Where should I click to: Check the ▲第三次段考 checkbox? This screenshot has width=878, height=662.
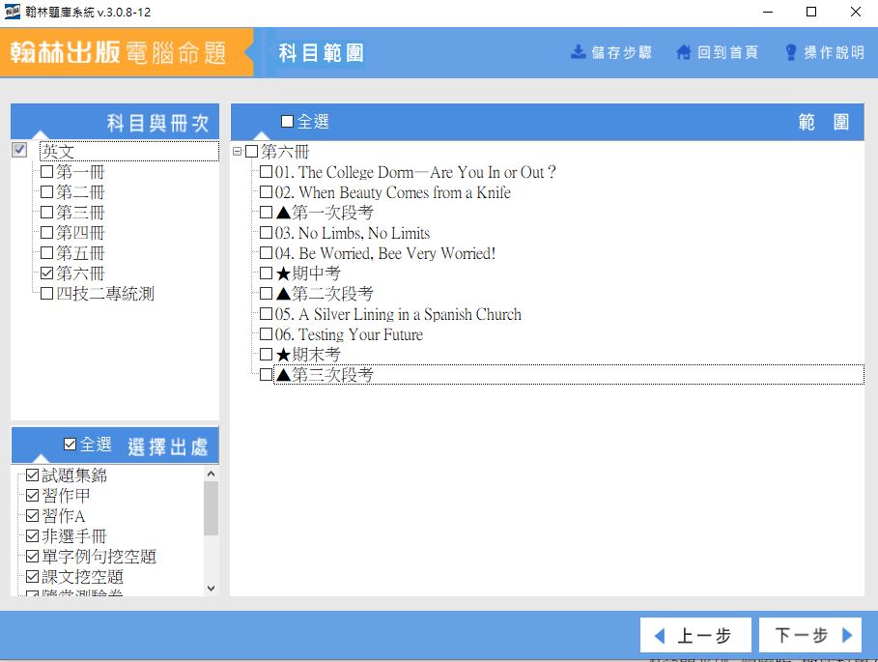point(266,374)
